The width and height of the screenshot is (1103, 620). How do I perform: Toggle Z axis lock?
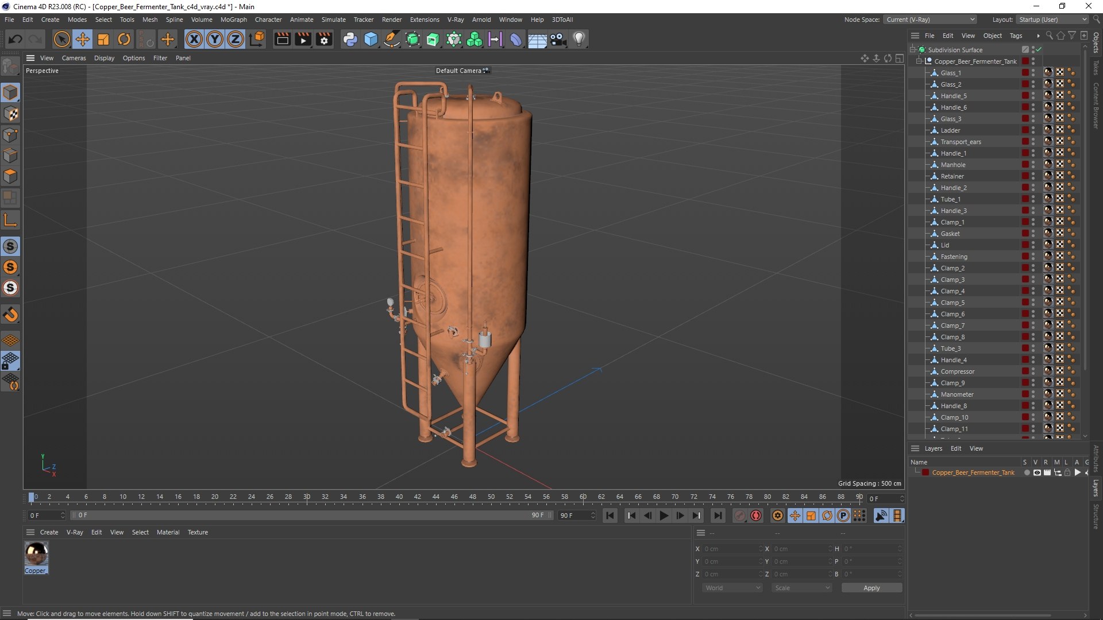pyautogui.click(x=236, y=39)
